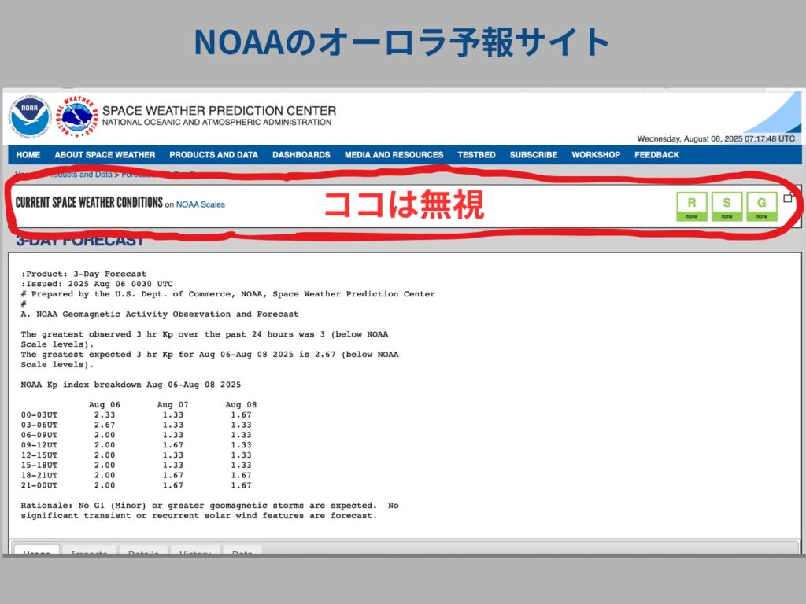The width and height of the screenshot is (806, 604).
Task: Select the G geomagnetic storm scale box
Action: (x=761, y=206)
